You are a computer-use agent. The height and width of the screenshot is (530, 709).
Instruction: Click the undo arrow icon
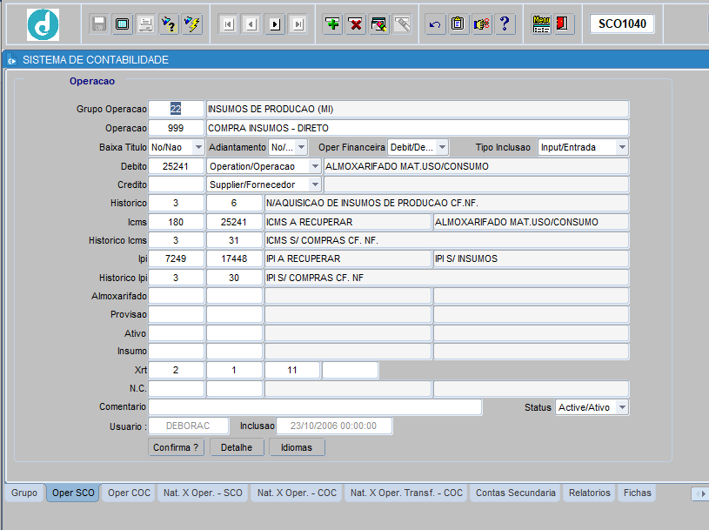(x=435, y=24)
